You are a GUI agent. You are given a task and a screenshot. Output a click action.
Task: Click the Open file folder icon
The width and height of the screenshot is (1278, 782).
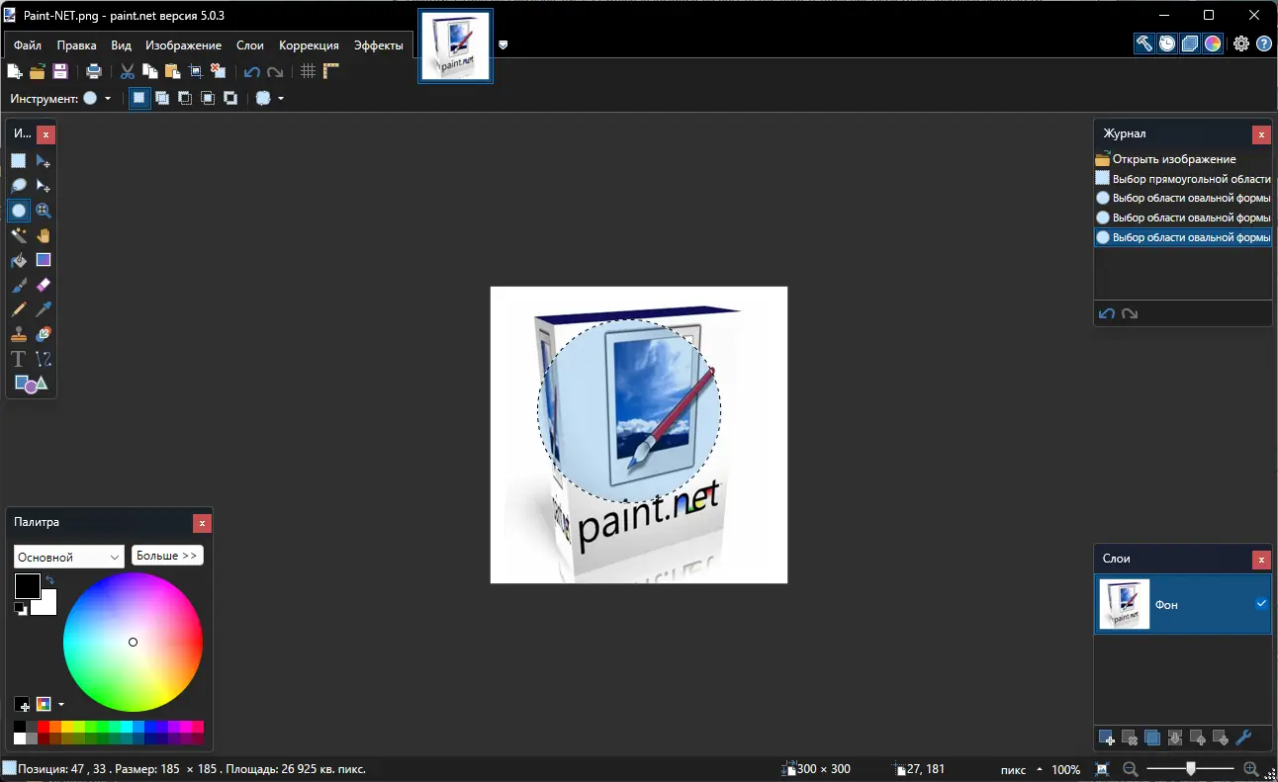38,71
